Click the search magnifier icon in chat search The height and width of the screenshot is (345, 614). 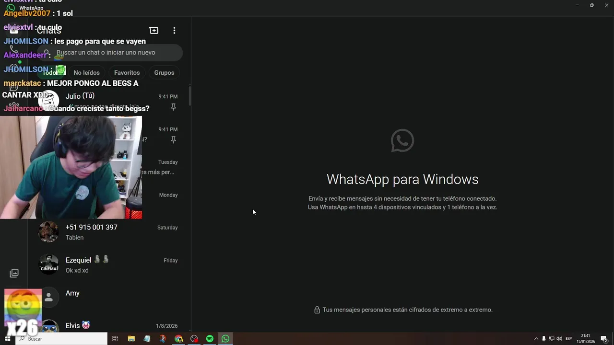47,53
